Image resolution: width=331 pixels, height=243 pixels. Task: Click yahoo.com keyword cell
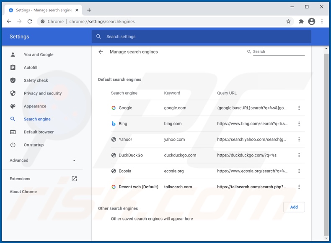coord(174,139)
